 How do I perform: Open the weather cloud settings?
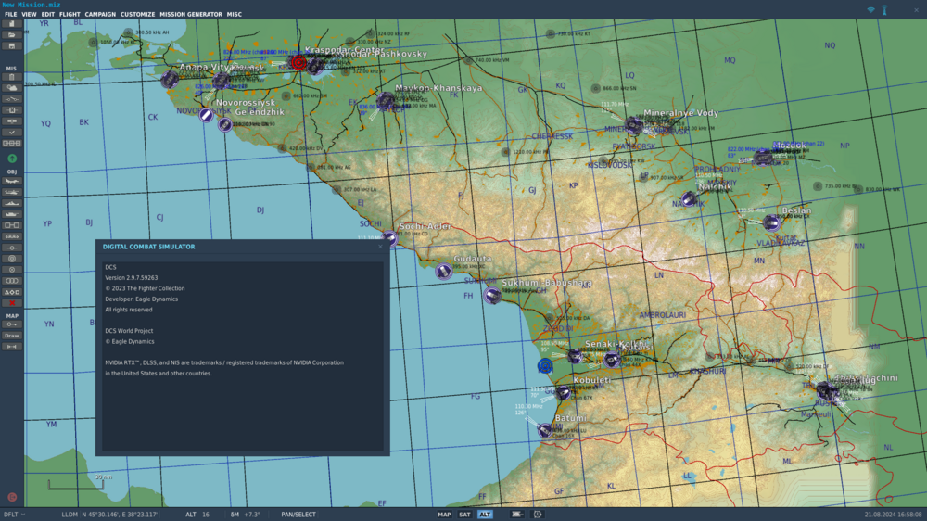coord(11,88)
